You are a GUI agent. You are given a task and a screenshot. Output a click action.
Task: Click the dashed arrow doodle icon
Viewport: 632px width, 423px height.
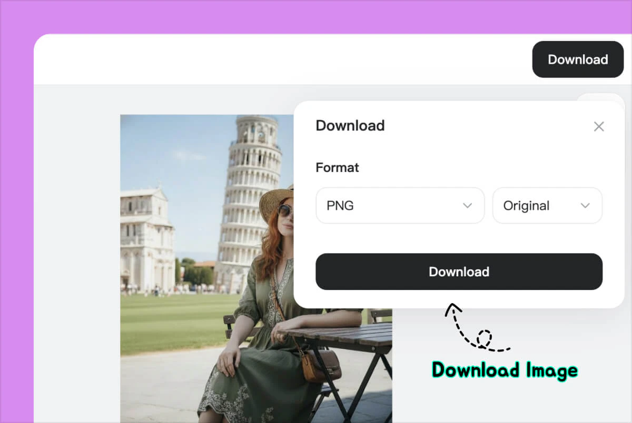477,329
